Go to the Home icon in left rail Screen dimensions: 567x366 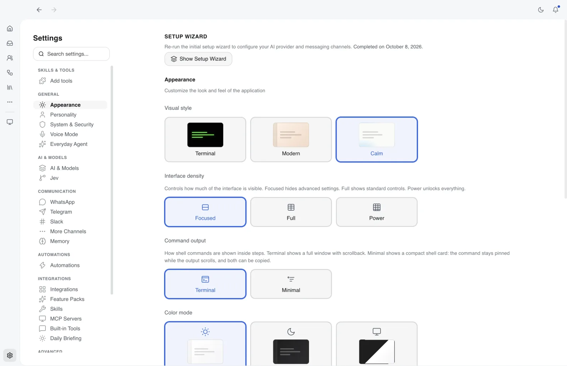10,28
